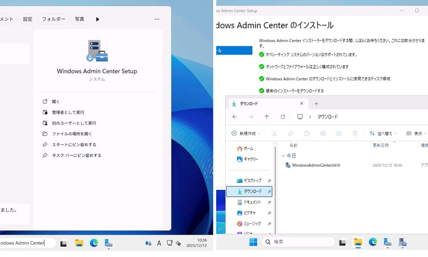Expand the address bar chevron before ダウンロード
428x257 pixels.
tap(310, 117)
